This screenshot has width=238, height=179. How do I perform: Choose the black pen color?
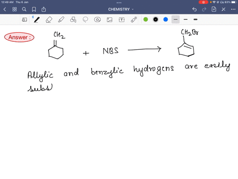pyautogui.click(x=156, y=19)
